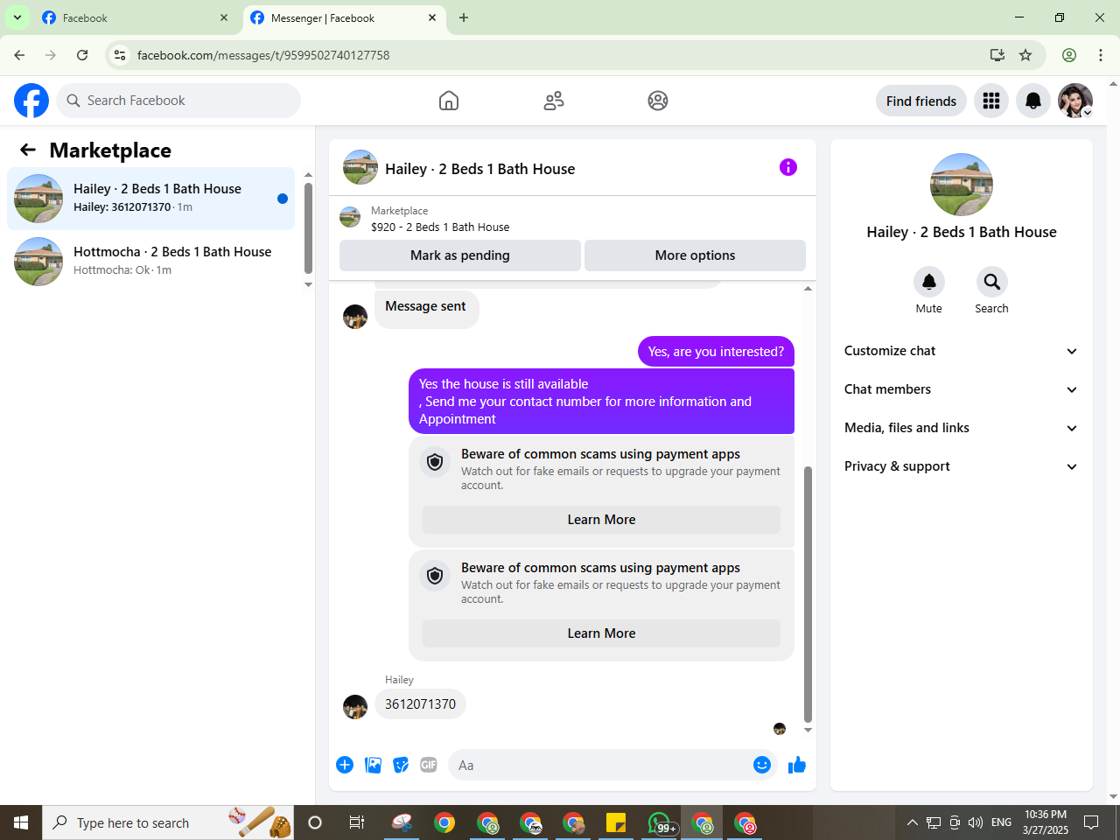Open WhatsApp from the taskbar
Image resolution: width=1120 pixels, height=840 pixels.
[x=661, y=822]
